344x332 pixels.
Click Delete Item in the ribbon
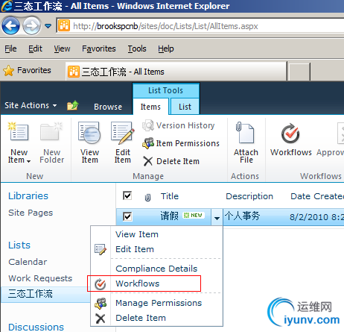tap(171, 161)
